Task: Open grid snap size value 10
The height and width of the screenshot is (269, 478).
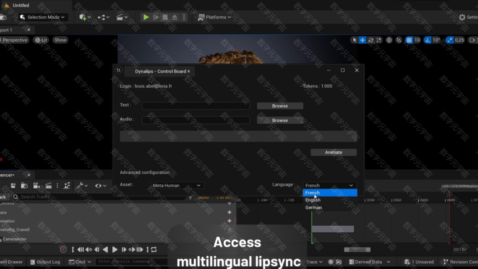Action: [417, 40]
